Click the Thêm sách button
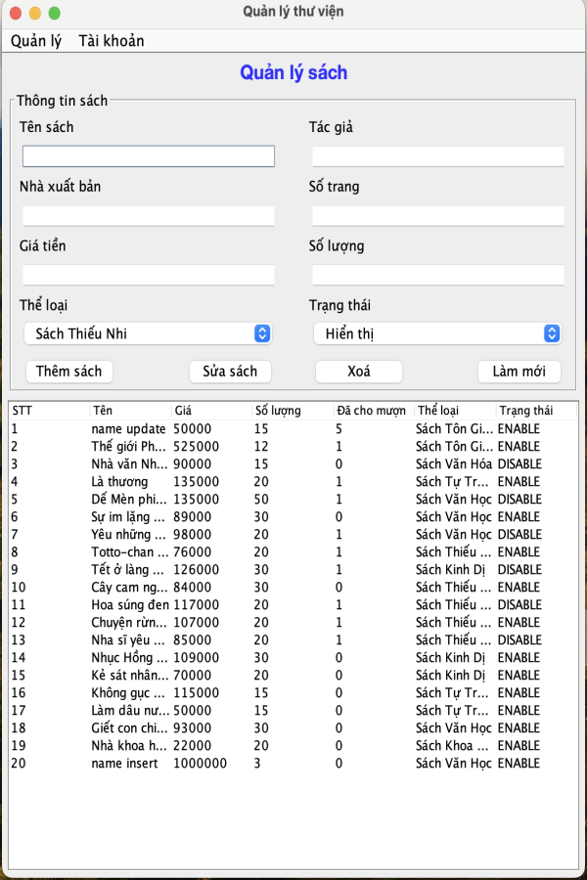Screen dimensions: 587x880 [x=69, y=371]
